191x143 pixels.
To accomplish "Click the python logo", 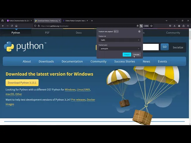I will point(25,46).
